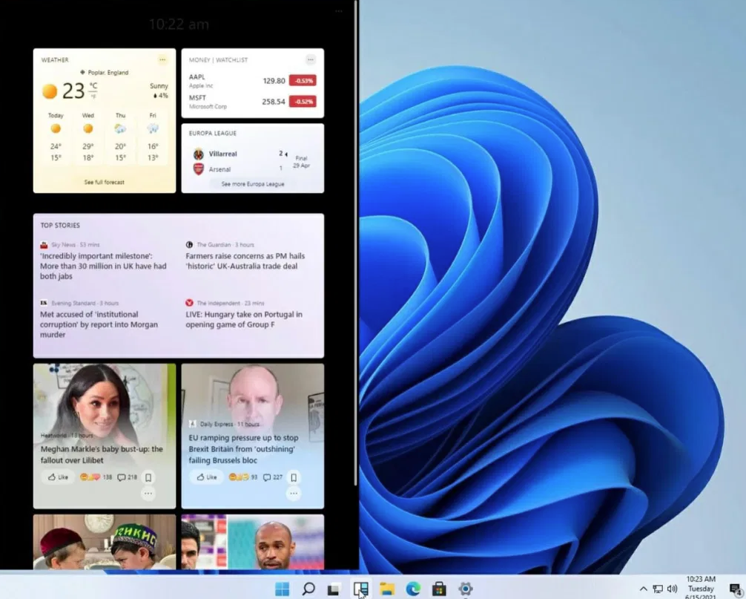Open Fri forecast day column
Viewport: 746px width, 599px height.
[153, 137]
